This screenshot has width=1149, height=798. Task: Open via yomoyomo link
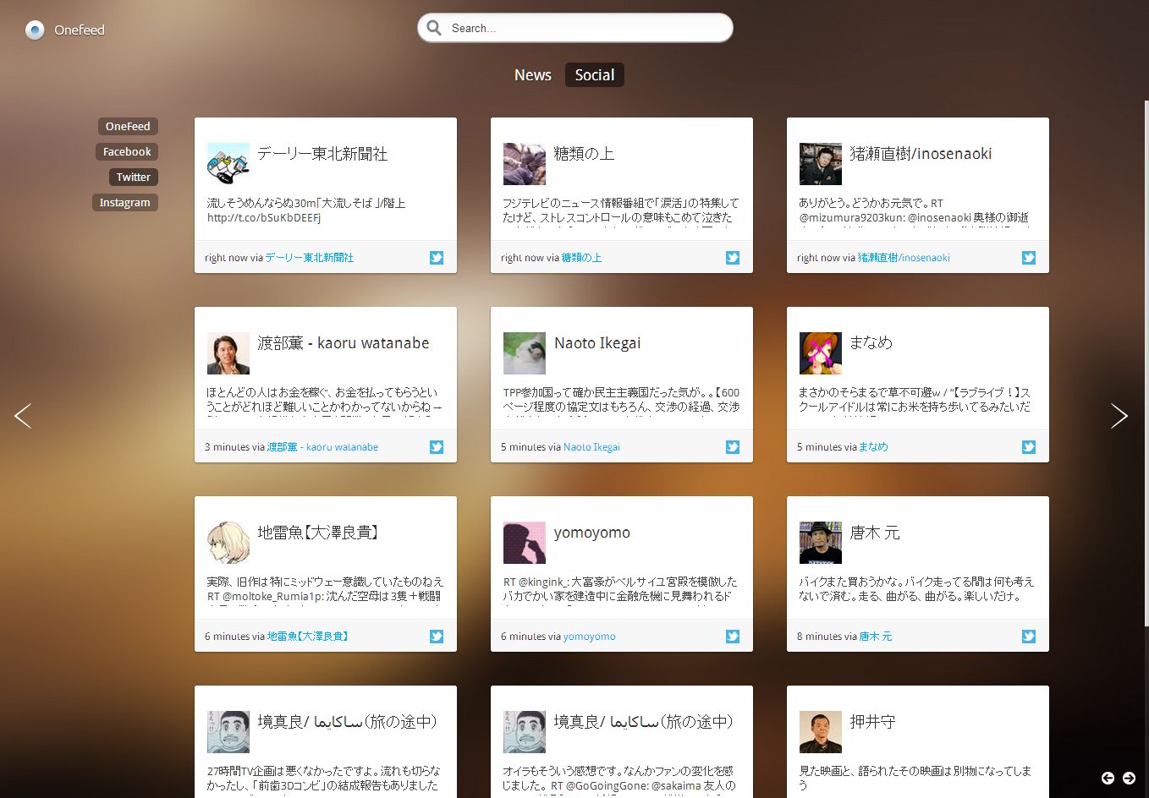[x=590, y=637]
